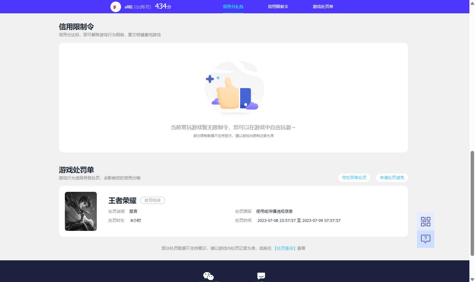Click the punishment time 2023-07-08 23:57:57 range

coord(299,221)
